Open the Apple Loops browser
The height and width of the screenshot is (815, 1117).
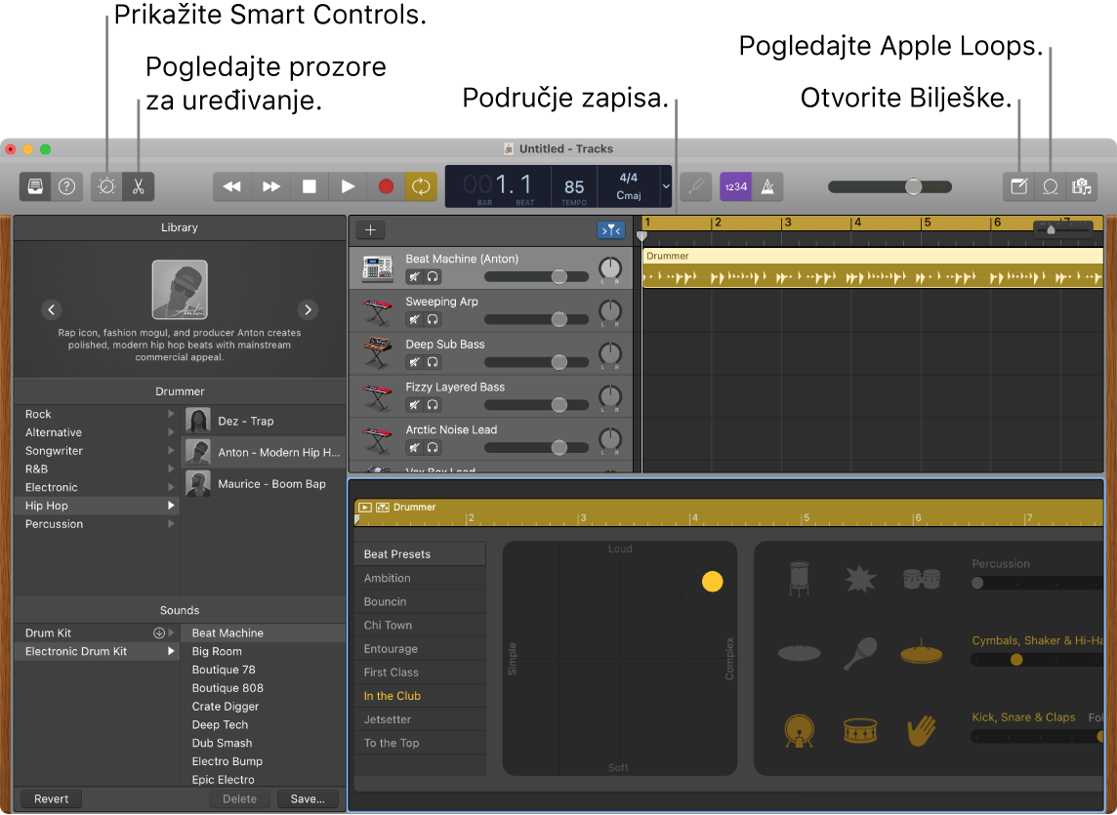[x=1051, y=186]
